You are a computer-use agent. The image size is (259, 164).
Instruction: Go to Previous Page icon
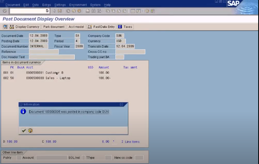click(113, 11)
